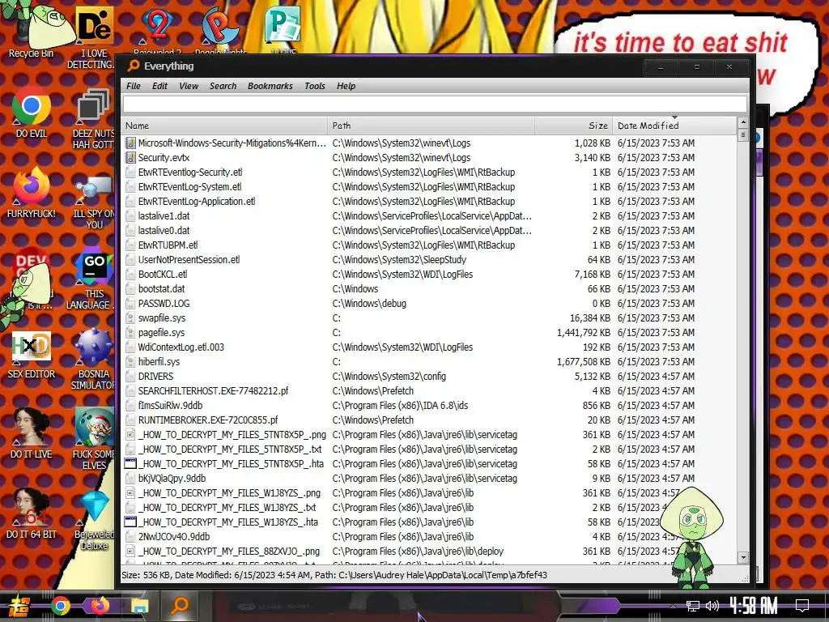Launch Firefox from the taskbar
The height and width of the screenshot is (622, 829).
pyautogui.click(x=100, y=606)
